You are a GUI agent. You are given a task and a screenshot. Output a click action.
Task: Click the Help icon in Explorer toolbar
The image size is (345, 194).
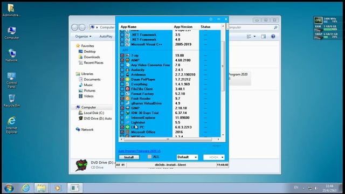click(273, 37)
